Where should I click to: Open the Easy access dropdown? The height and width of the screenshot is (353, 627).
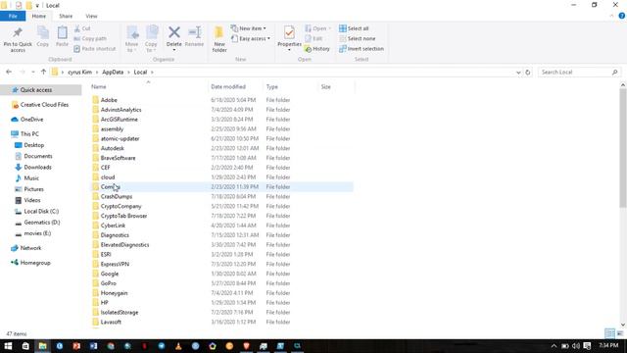pos(251,38)
